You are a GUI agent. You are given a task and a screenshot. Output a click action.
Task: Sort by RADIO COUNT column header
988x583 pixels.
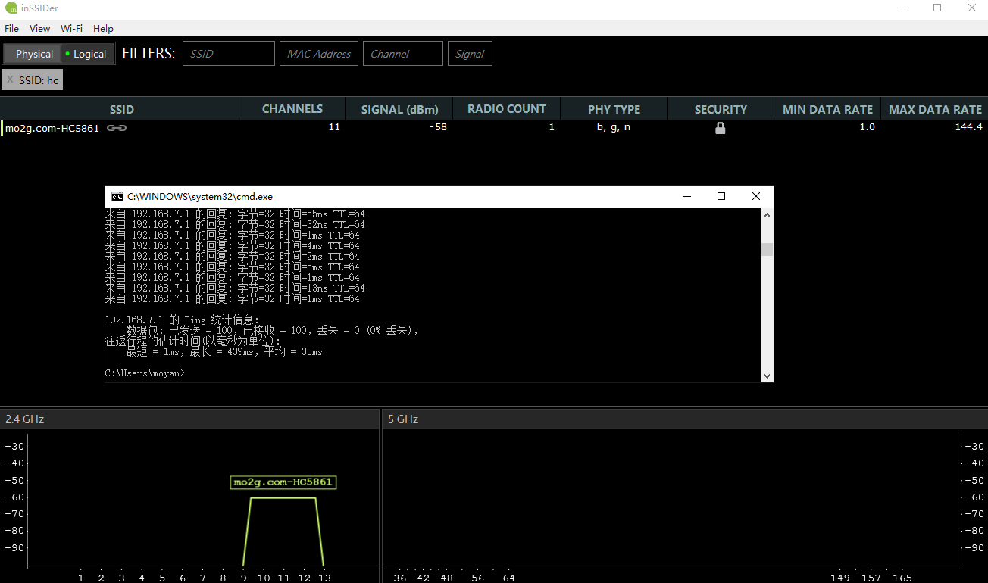[506, 109]
